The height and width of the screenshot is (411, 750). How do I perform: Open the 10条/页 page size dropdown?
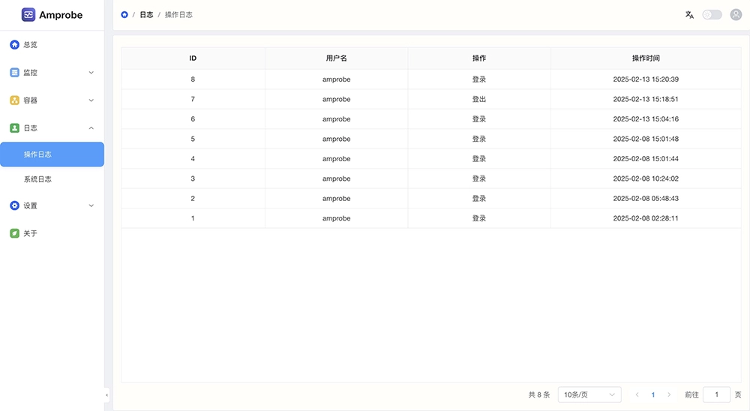tap(589, 394)
